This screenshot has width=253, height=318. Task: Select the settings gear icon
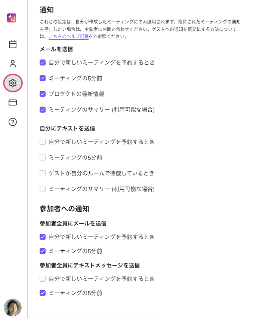[13, 83]
